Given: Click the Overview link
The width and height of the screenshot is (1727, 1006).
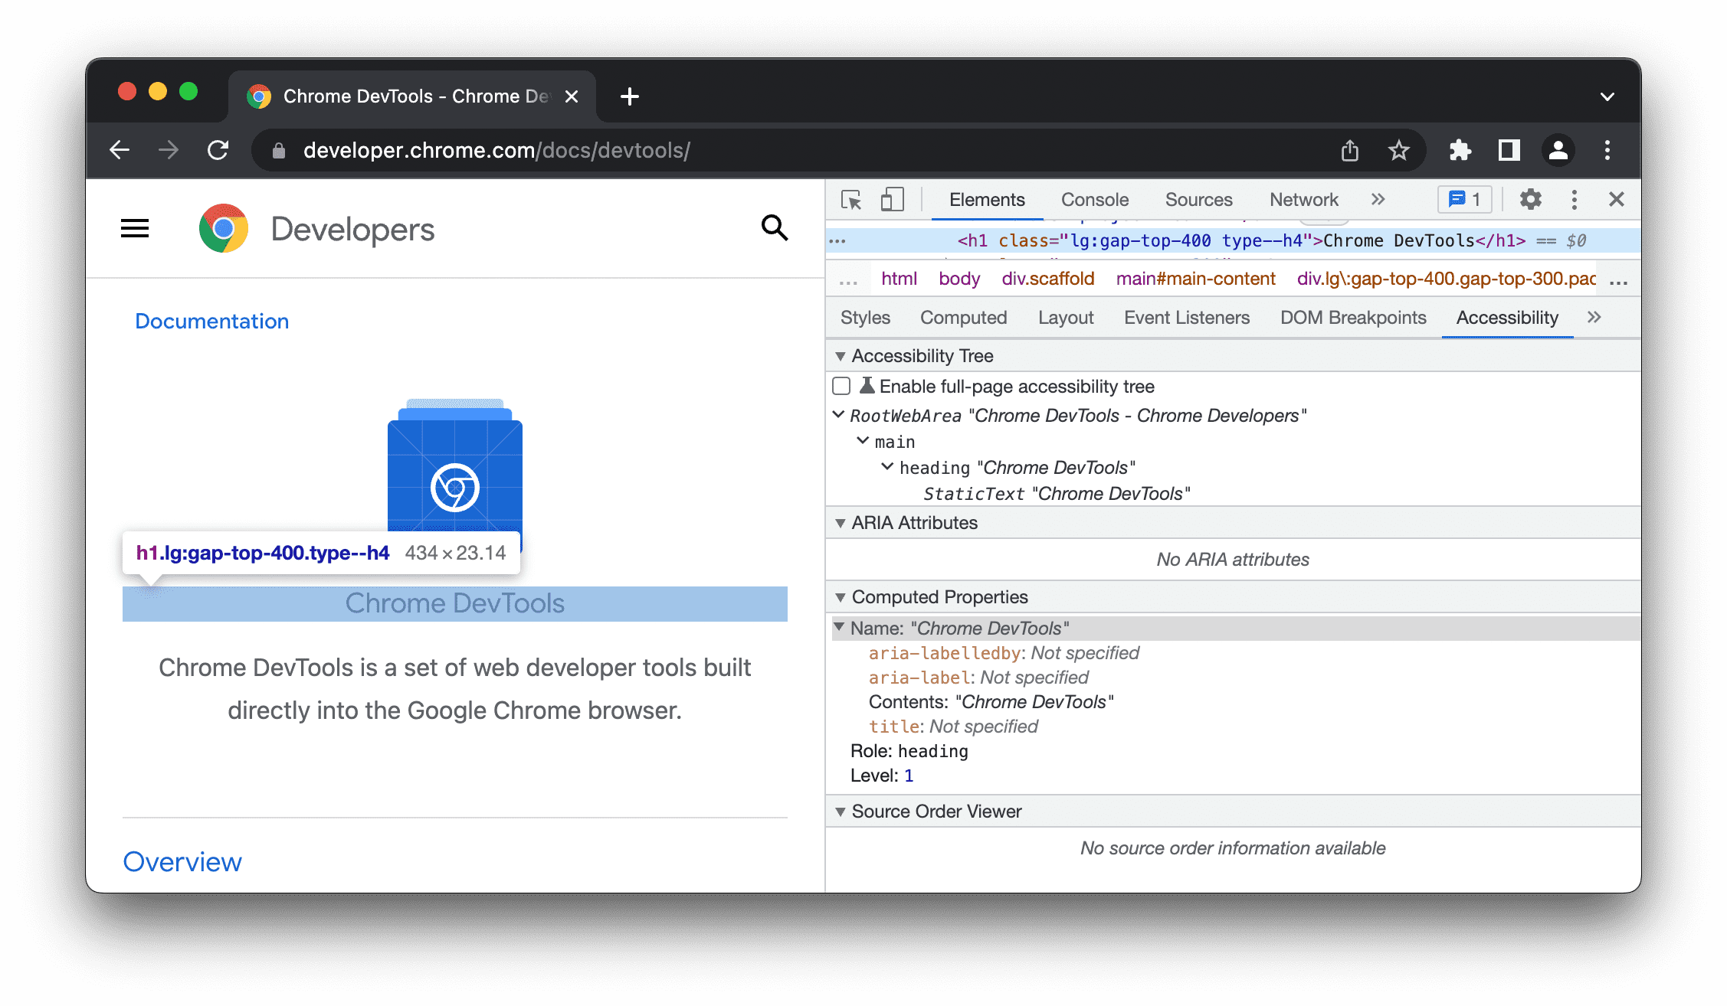Looking at the screenshot, I should [x=183, y=859].
